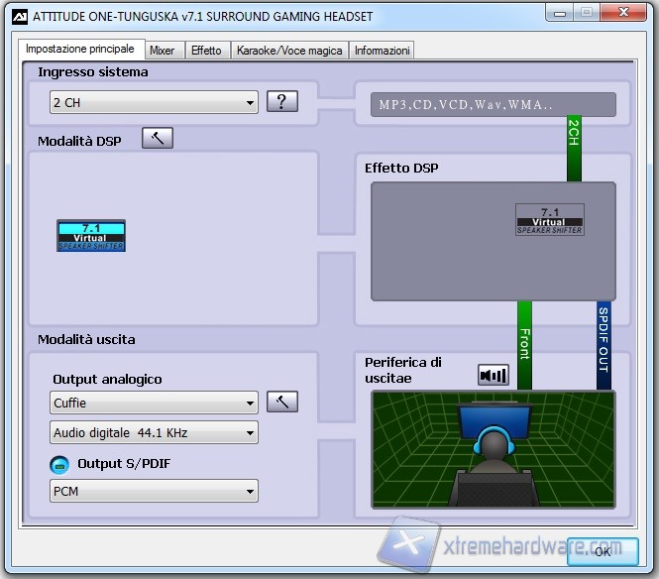The width and height of the screenshot is (659, 579).
Task: Open the Effetto tab
Action: (206, 51)
